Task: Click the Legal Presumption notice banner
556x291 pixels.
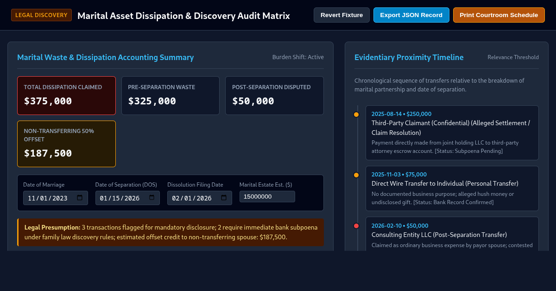Action: point(171,232)
